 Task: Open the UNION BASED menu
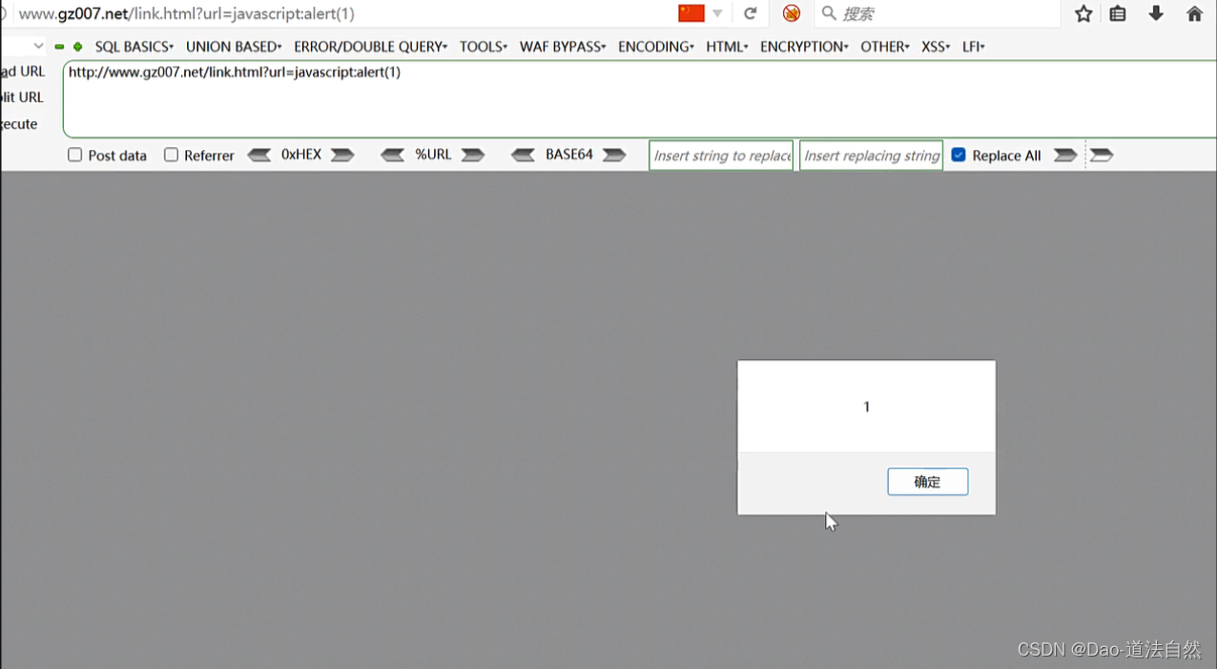(233, 46)
